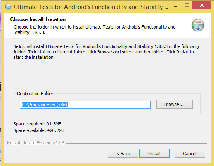
Task: Click the installer icon in title bar
Action: [x=8, y=7]
